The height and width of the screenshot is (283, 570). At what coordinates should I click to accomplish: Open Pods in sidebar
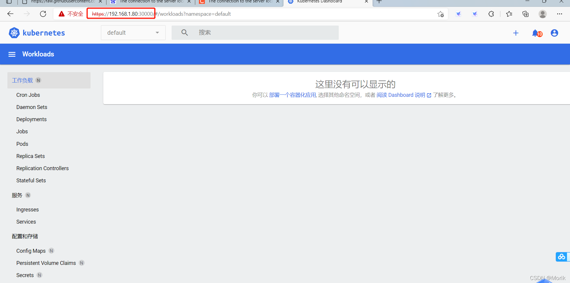tap(22, 144)
